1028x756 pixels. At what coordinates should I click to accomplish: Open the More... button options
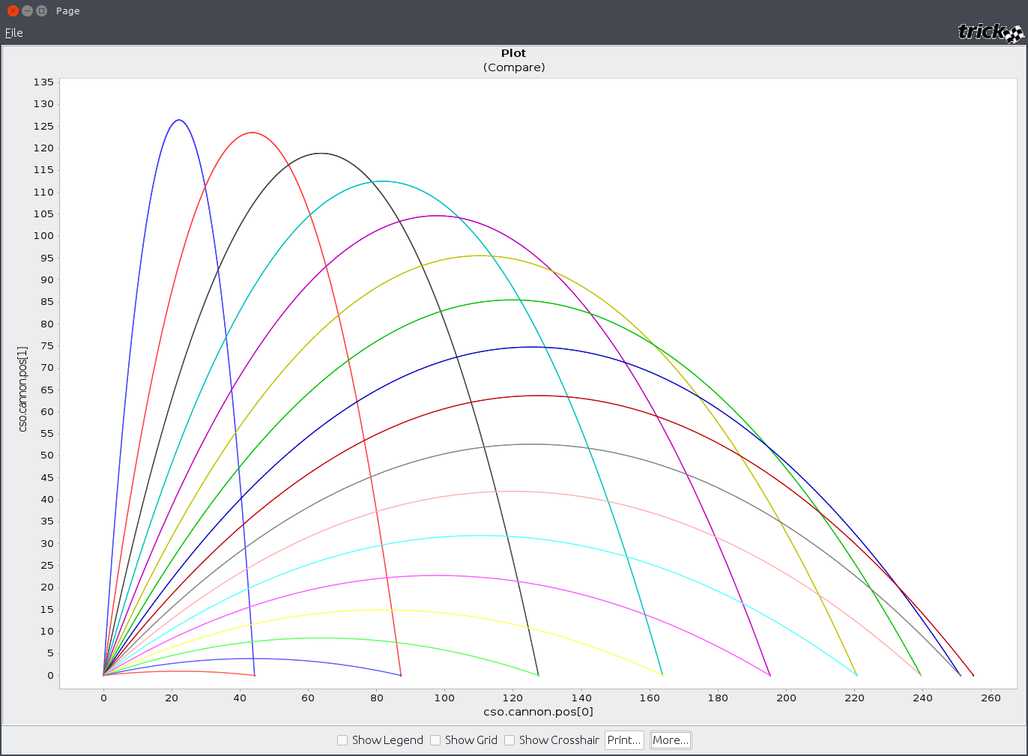tap(671, 740)
